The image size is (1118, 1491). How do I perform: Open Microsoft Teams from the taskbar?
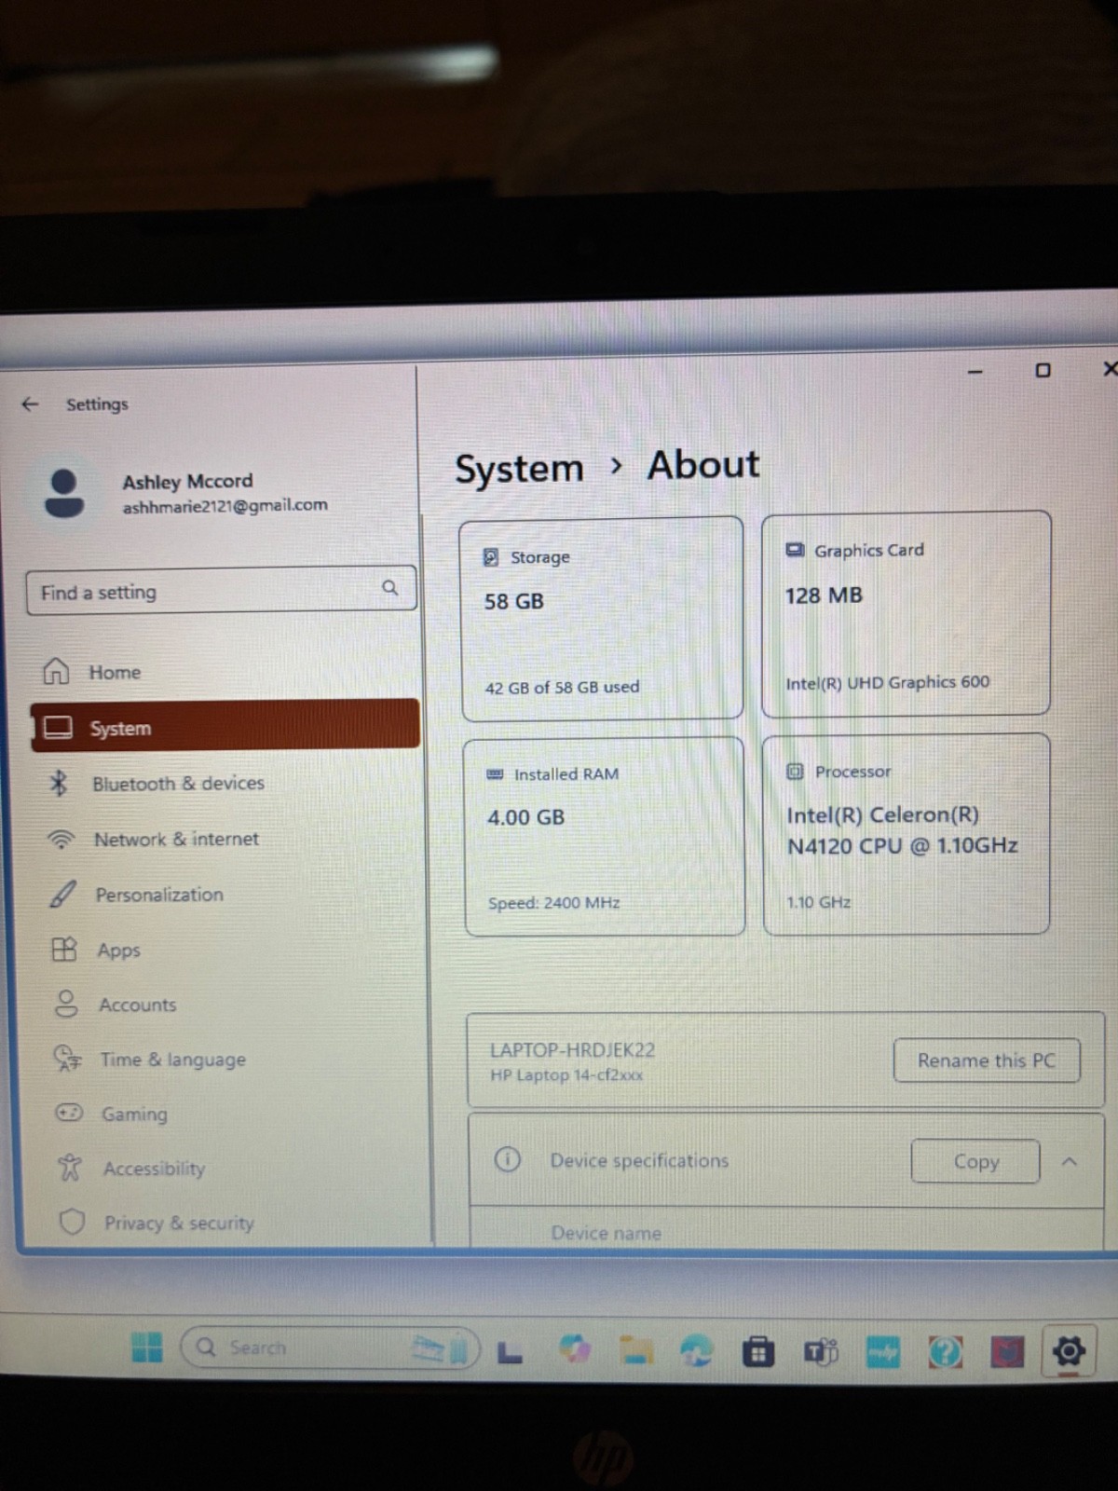(x=821, y=1351)
